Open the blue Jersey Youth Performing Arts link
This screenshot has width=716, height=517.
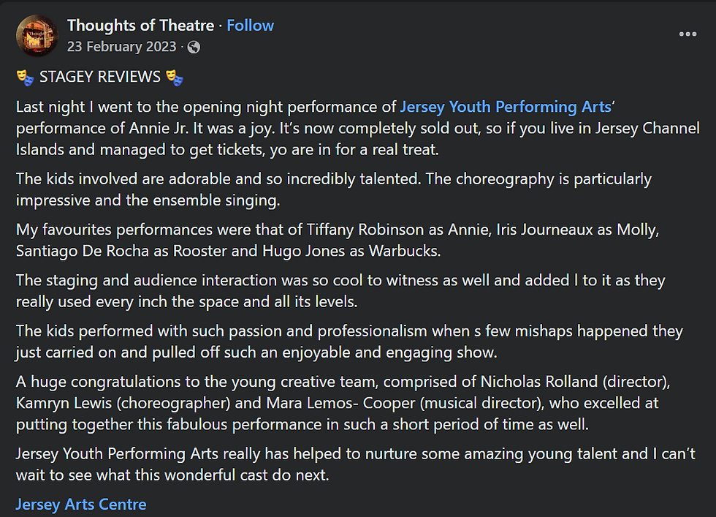(x=505, y=107)
